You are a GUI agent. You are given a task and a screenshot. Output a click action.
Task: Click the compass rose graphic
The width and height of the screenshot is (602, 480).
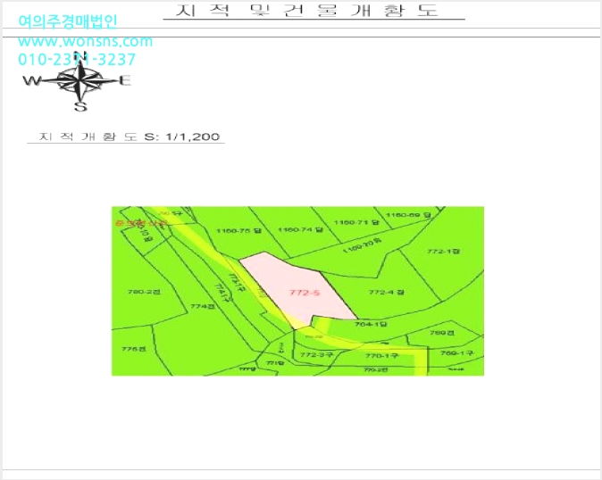point(79,81)
